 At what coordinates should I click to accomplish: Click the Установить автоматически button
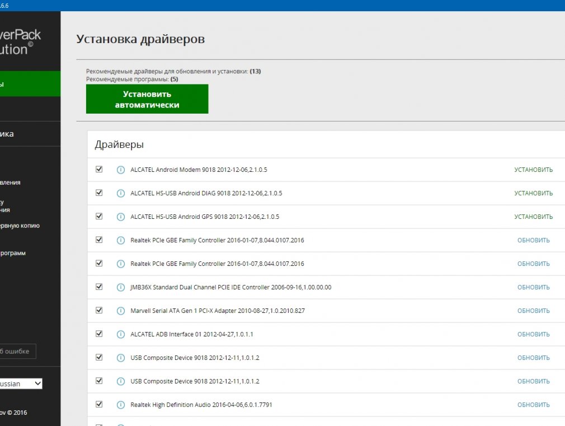click(147, 99)
